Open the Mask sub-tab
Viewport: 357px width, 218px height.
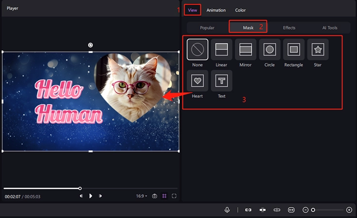click(x=248, y=28)
